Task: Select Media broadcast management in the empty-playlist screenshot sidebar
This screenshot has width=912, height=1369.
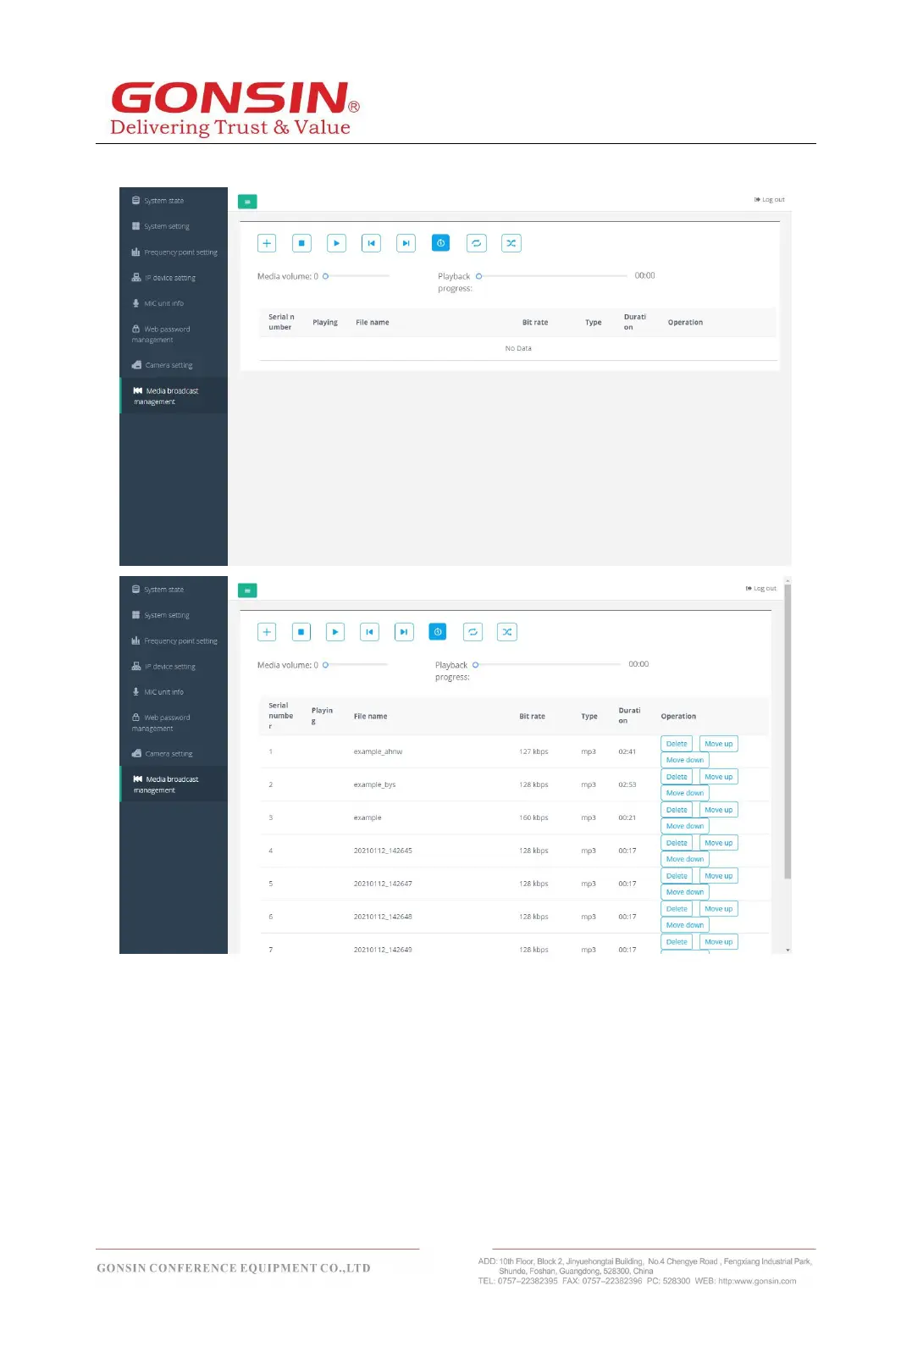Action: coord(174,396)
